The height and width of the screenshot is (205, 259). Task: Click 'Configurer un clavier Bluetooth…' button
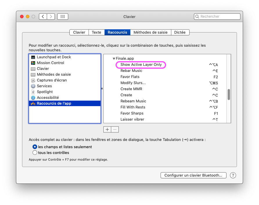click(x=193, y=175)
